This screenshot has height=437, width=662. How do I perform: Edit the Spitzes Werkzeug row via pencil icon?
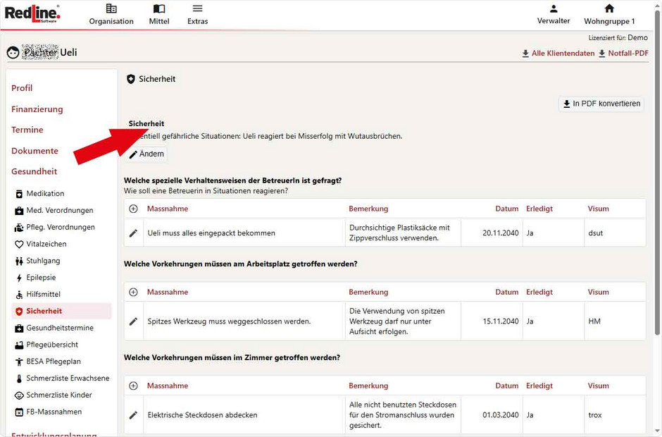coord(133,321)
